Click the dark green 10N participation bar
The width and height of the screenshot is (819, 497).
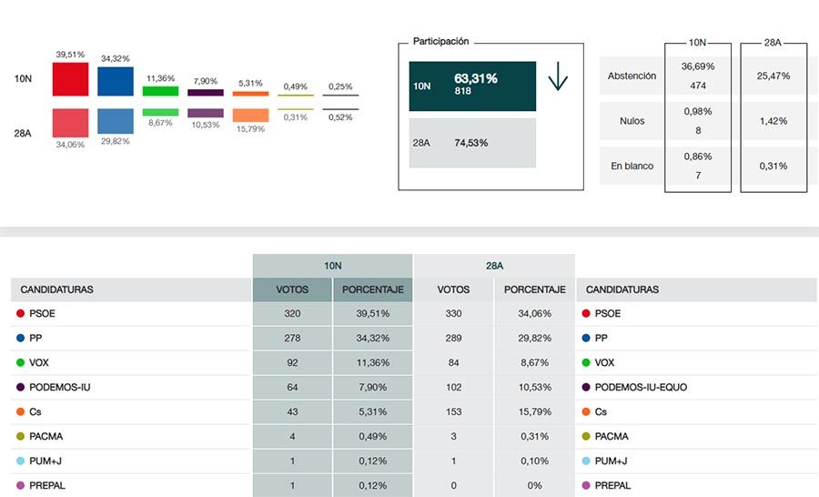[472, 86]
